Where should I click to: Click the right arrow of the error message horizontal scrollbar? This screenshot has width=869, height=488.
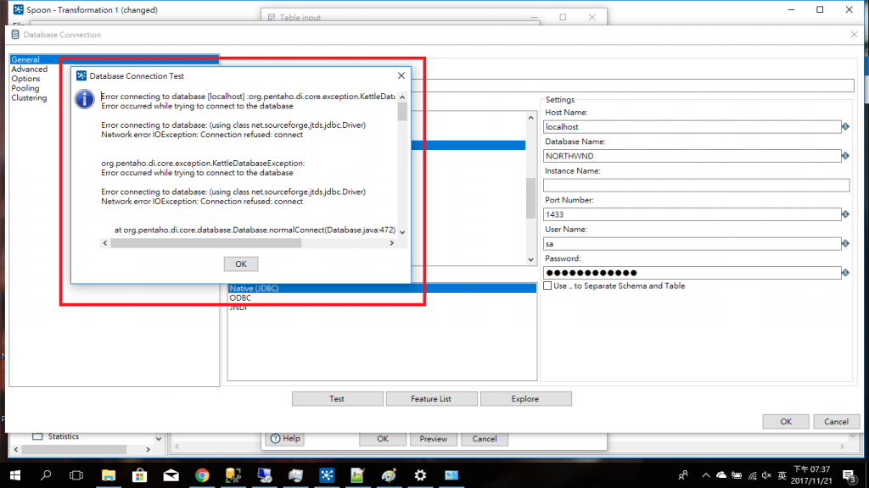click(x=392, y=243)
